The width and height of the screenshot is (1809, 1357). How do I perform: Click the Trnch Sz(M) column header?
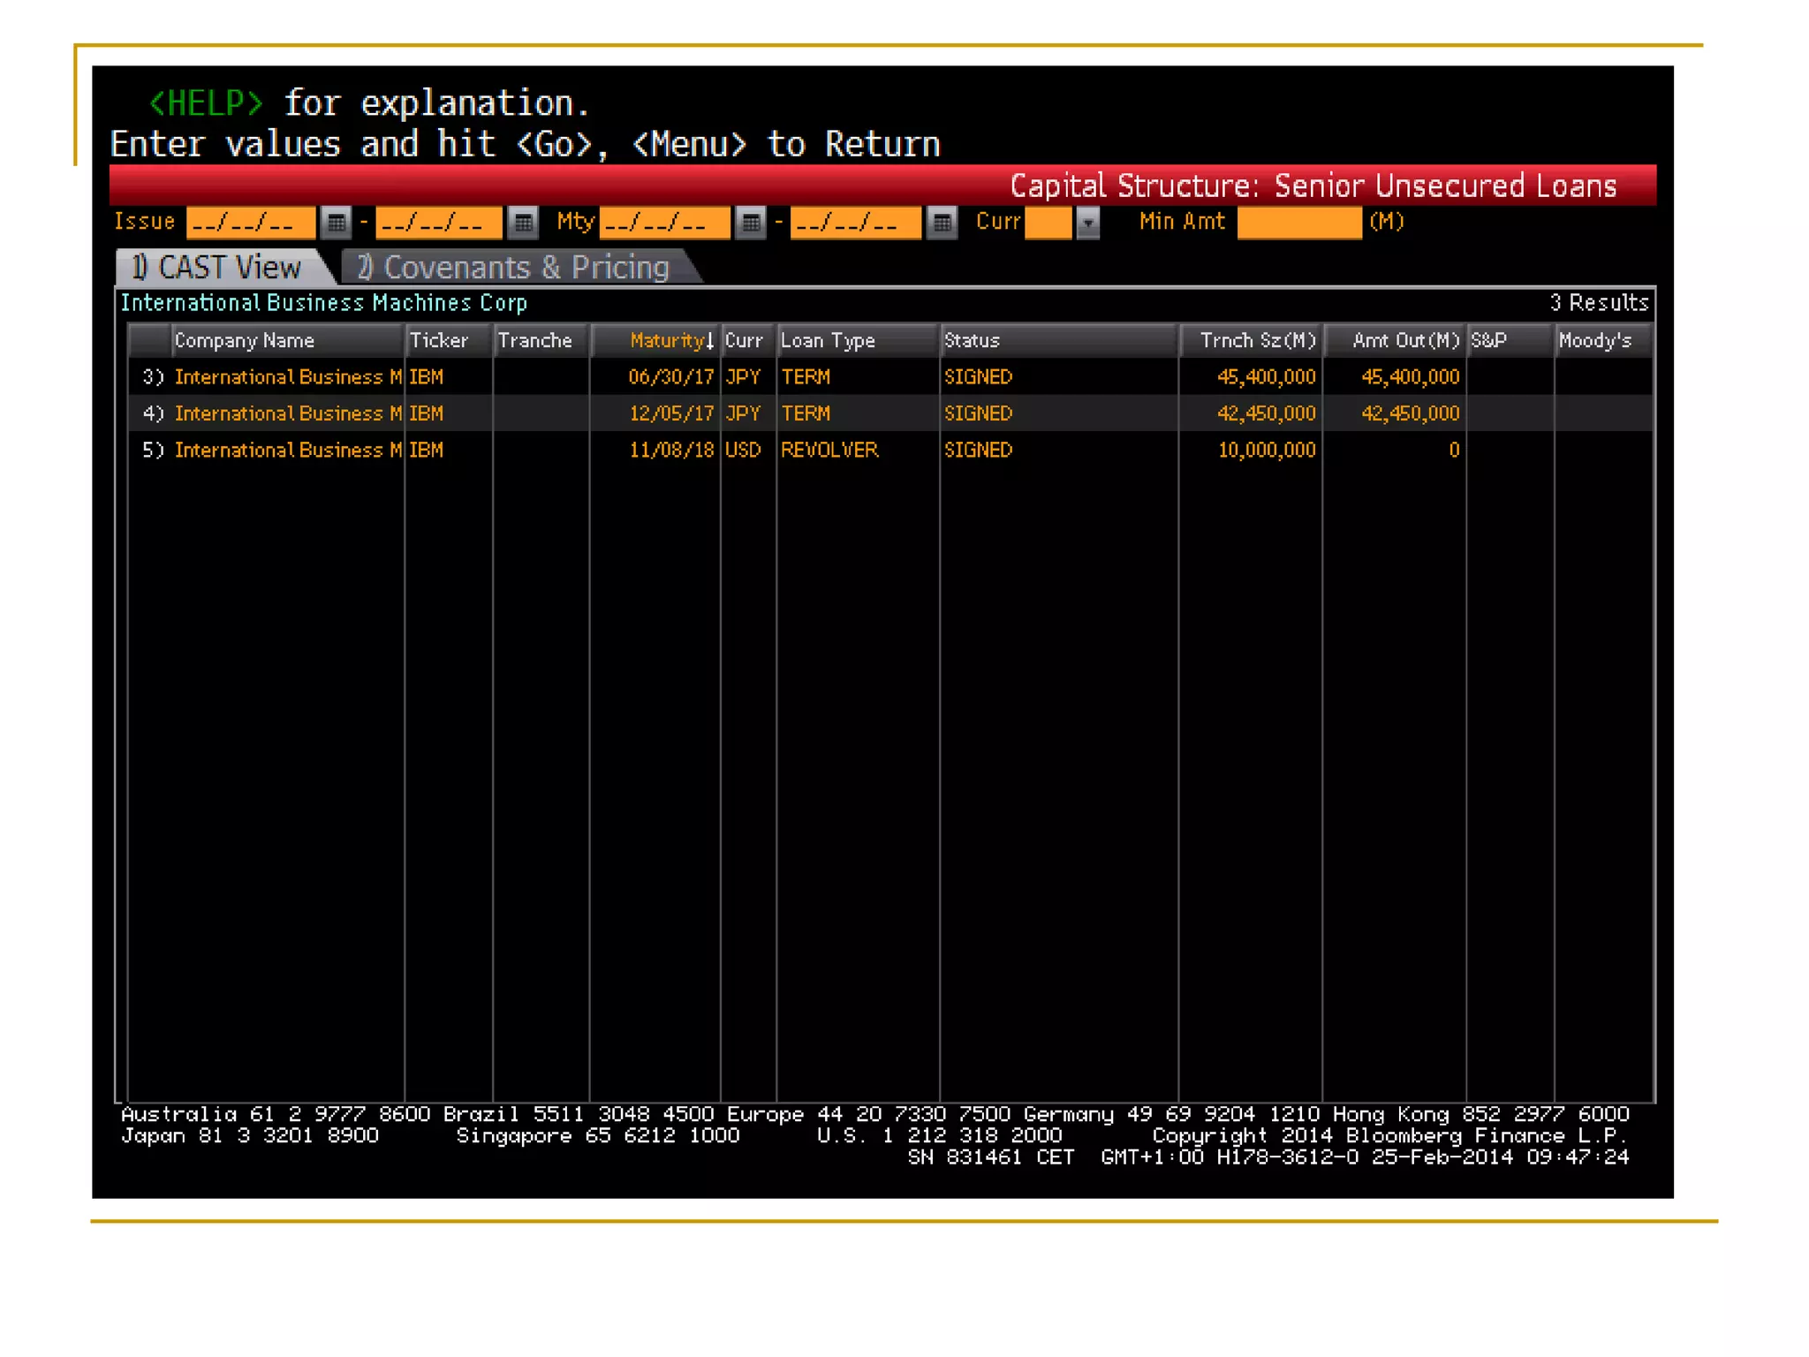point(1257,341)
